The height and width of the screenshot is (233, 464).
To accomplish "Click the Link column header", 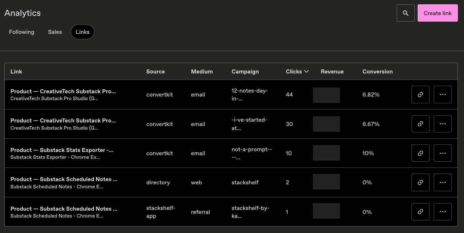I will click(x=16, y=71).
